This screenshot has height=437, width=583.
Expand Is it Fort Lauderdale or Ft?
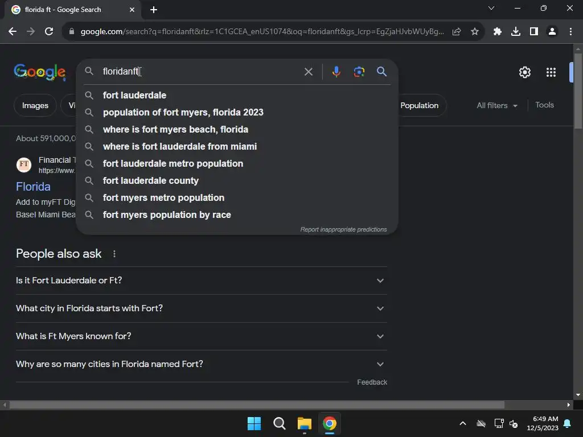201,281
